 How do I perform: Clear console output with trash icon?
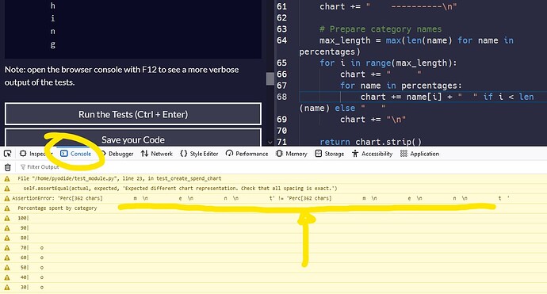(8, 167)
